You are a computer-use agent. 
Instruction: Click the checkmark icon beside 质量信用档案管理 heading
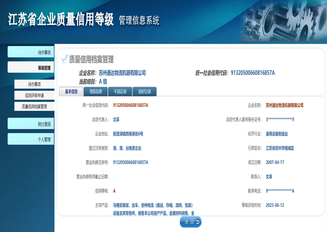click(64, 59)
